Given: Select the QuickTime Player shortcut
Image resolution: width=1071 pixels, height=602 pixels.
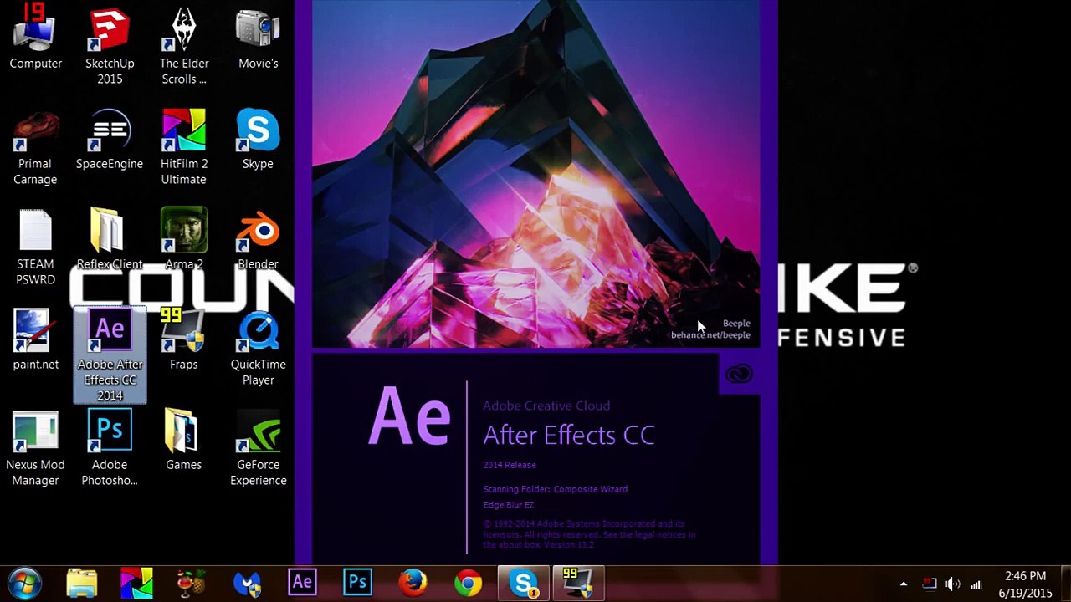Looking at the screenshot, I should [258, 347].
